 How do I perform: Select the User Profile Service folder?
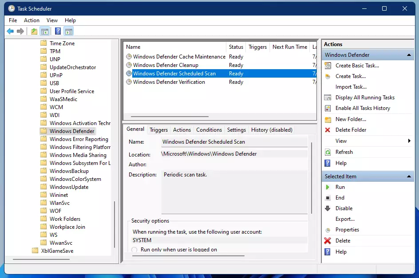[x=72, y=91]
